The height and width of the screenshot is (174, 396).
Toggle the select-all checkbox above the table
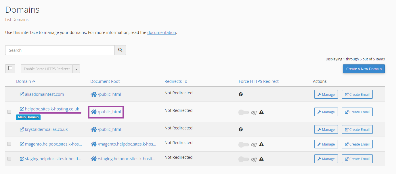[10, 68]
